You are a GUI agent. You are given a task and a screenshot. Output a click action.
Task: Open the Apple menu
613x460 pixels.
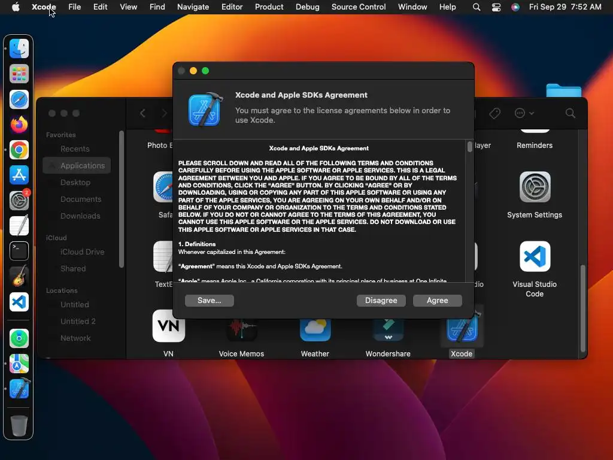pos(16,7)
